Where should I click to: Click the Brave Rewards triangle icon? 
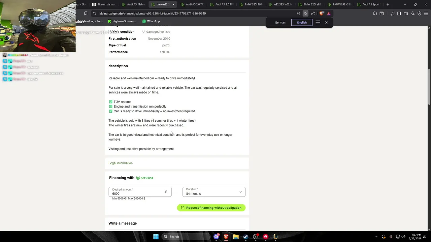pos(329,13)
